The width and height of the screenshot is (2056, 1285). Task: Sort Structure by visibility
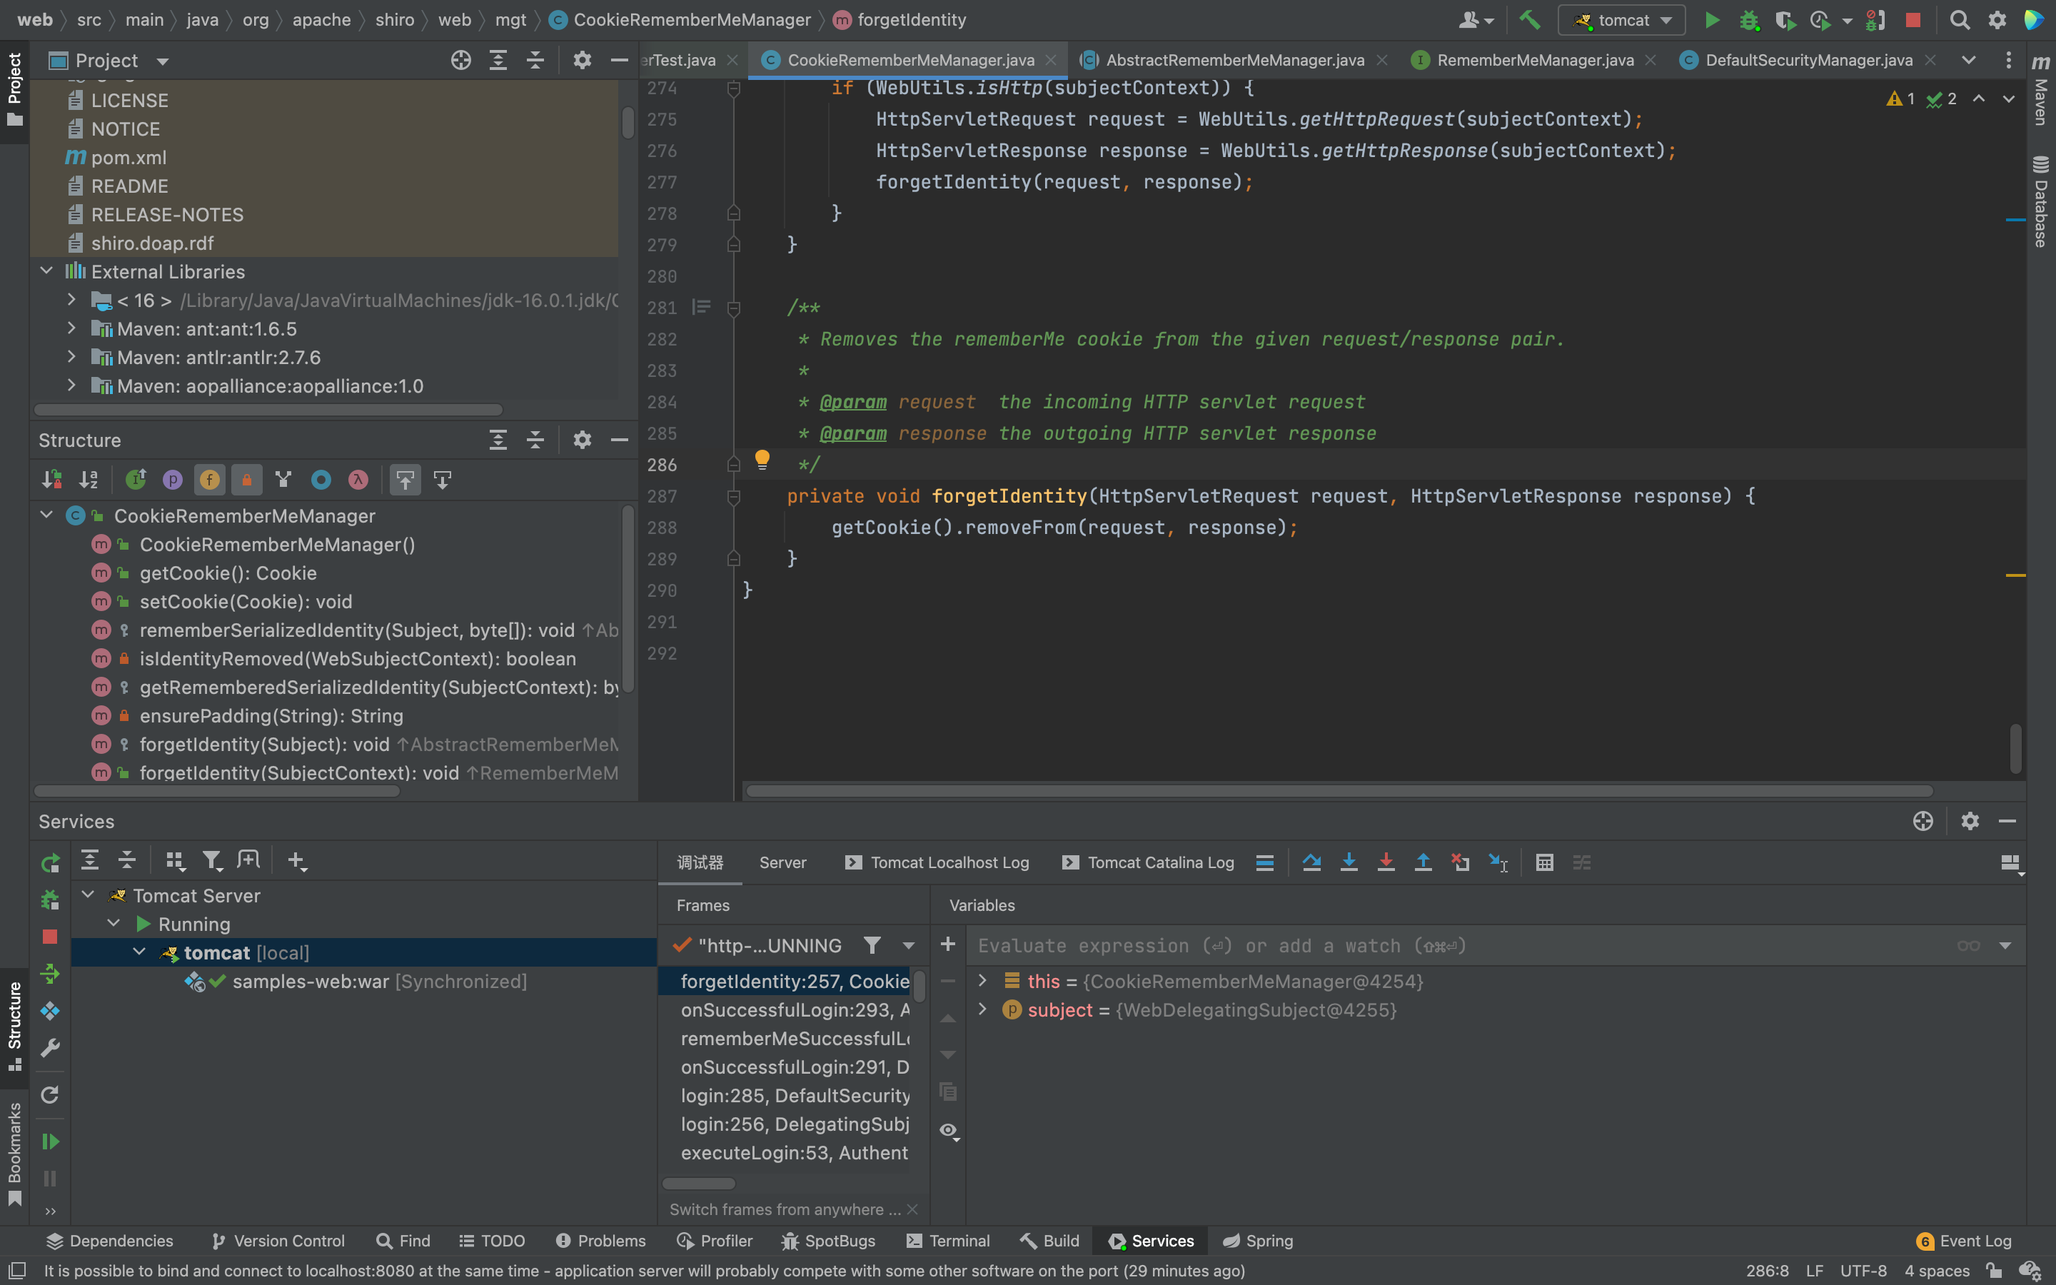(x=52, y=479)
